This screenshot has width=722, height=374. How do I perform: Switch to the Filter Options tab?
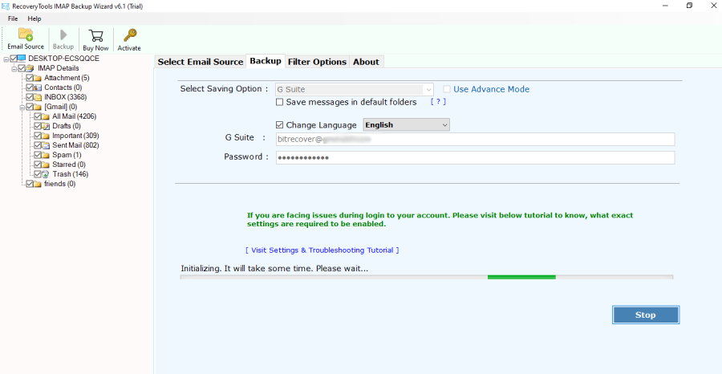pyautogui.click(x=317, y=62)
